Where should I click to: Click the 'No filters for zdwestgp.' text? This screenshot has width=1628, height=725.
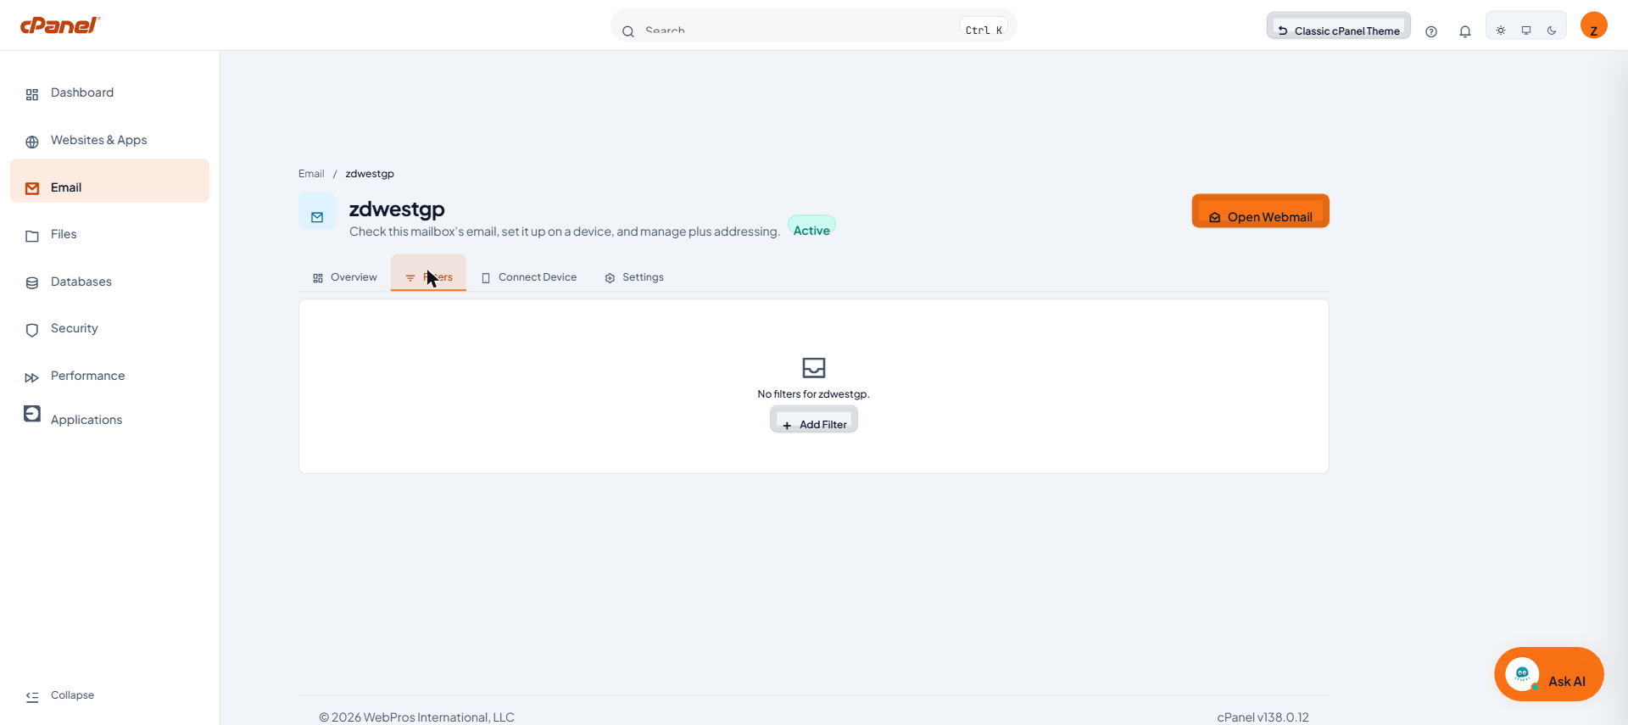tap(814, 394)
